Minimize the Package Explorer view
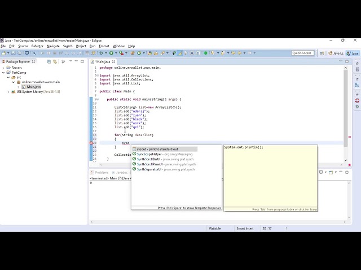 click(x=76, y=61)
